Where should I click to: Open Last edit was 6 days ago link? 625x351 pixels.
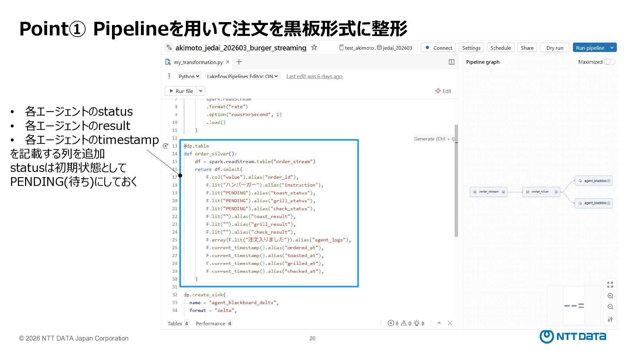tap(314, 76)
